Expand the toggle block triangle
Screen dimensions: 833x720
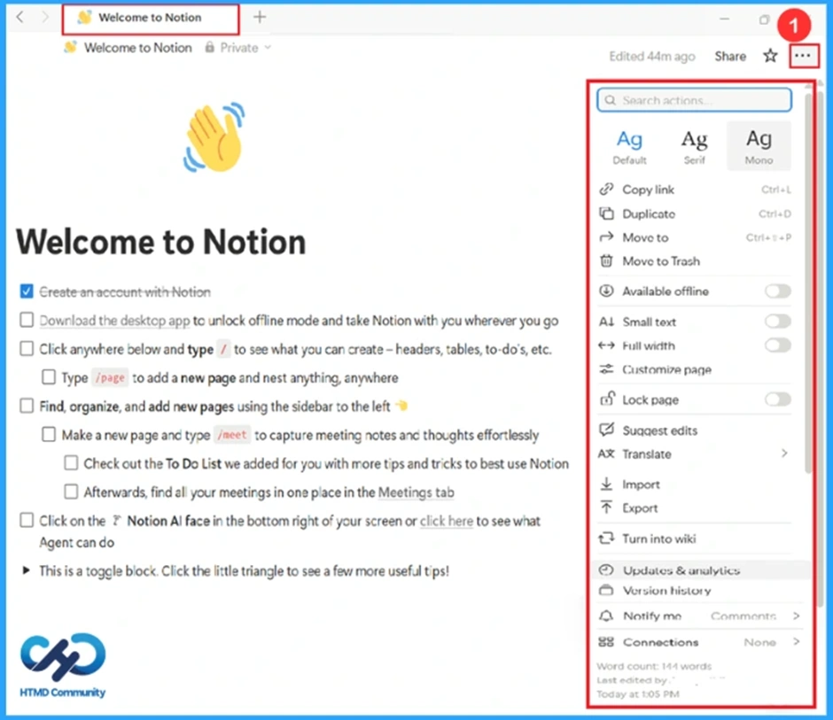pyautogui.click(x=26, y=571)
